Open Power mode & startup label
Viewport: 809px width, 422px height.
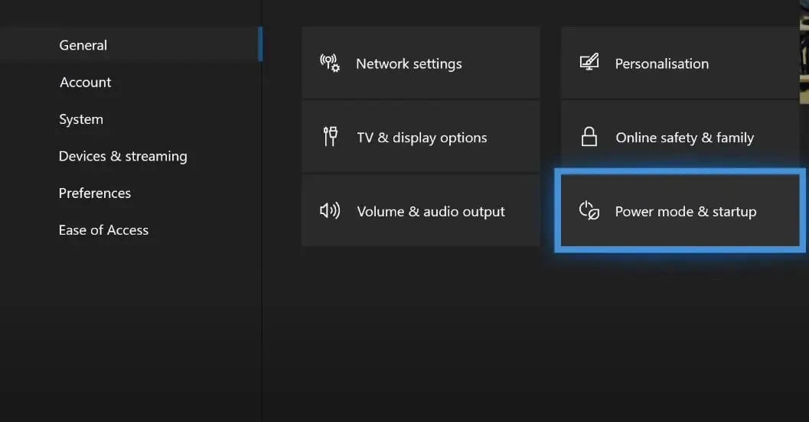[x=686, y=212]
